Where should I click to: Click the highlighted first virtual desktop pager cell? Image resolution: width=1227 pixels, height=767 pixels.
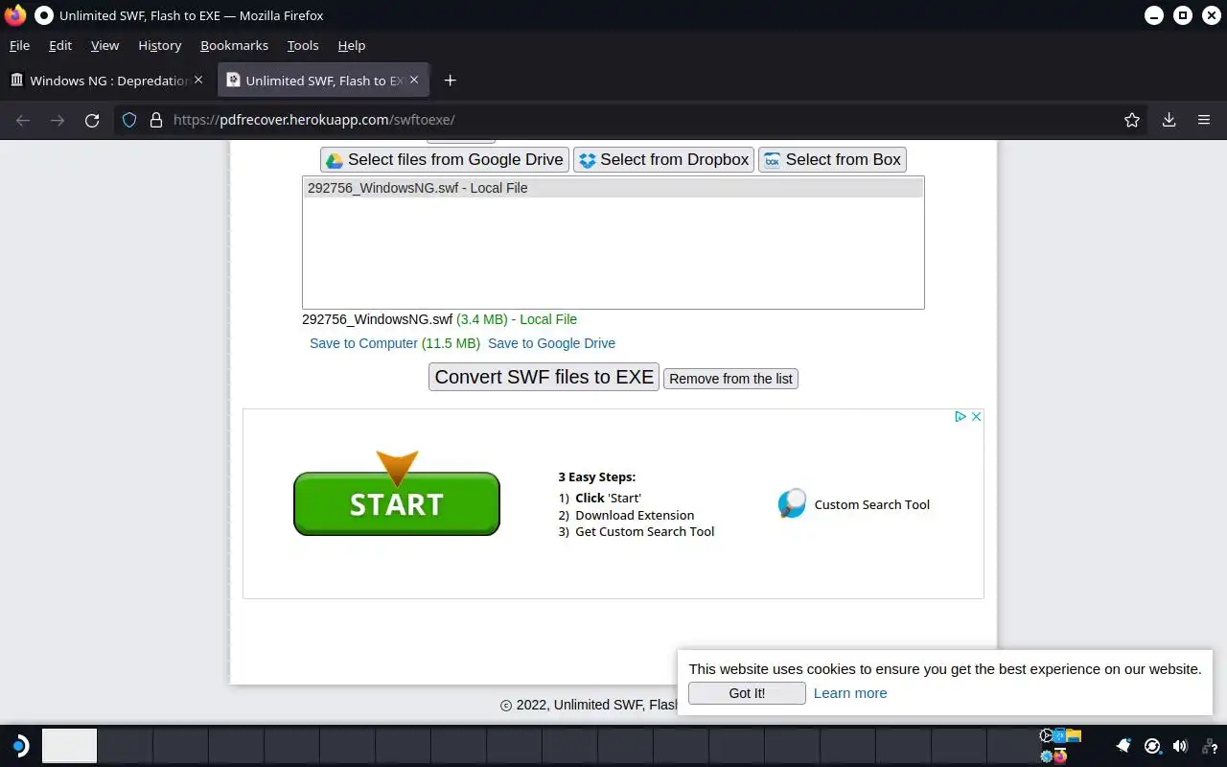[69, 746]
